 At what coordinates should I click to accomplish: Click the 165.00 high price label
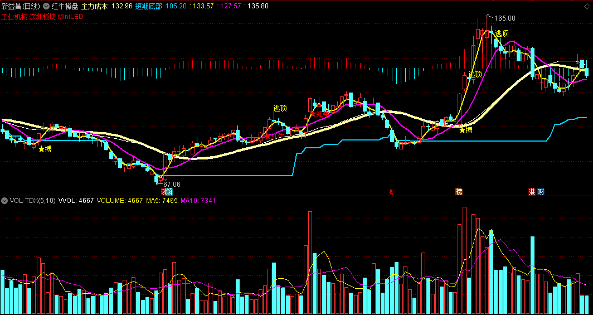[505, 18]
